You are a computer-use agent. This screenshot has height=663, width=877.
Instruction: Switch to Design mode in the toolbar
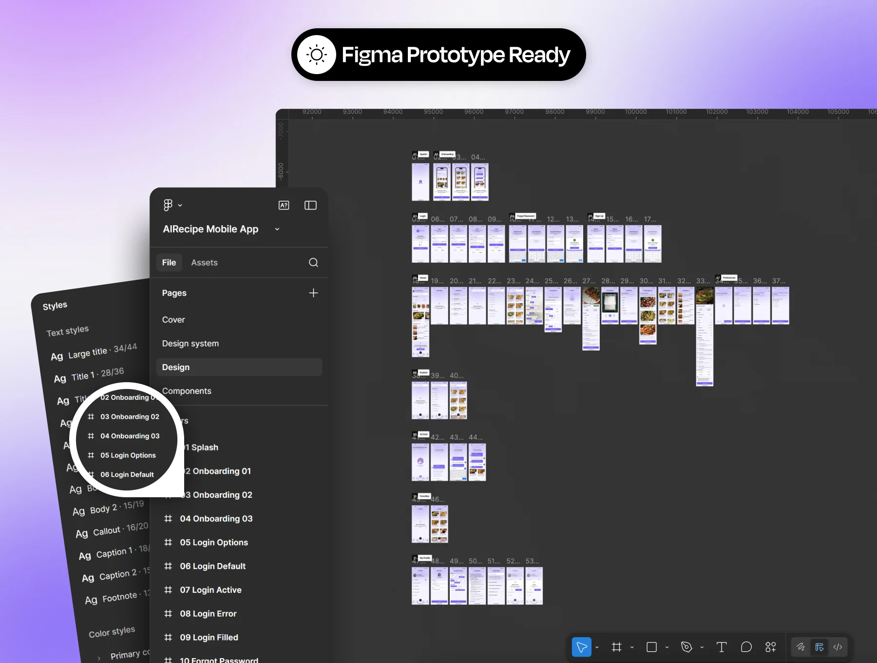point(820,647)
